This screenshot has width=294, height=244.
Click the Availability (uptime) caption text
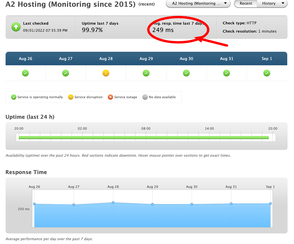click(x=118, y=156)
